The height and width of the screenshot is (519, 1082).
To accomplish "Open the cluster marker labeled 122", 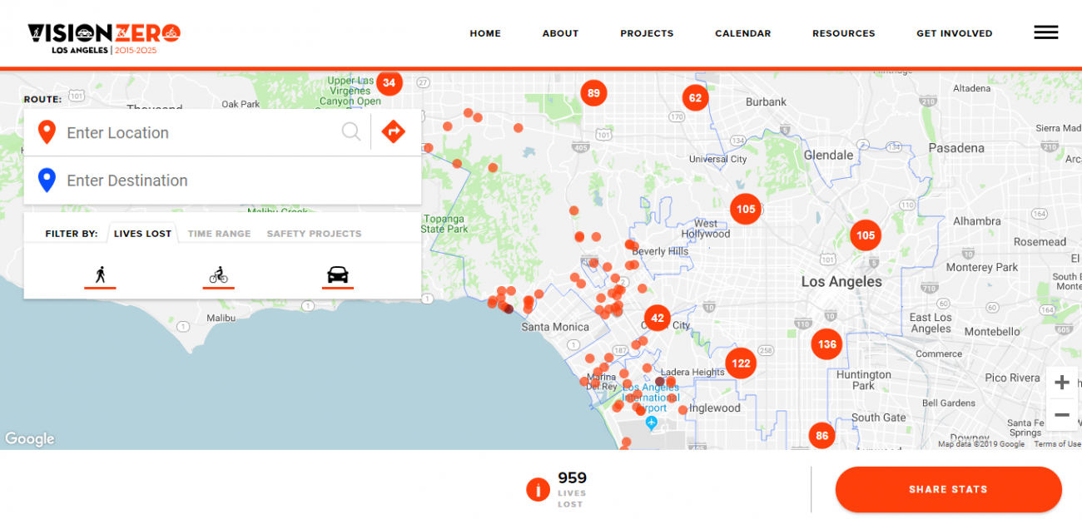I will click(x=741, y=363).
